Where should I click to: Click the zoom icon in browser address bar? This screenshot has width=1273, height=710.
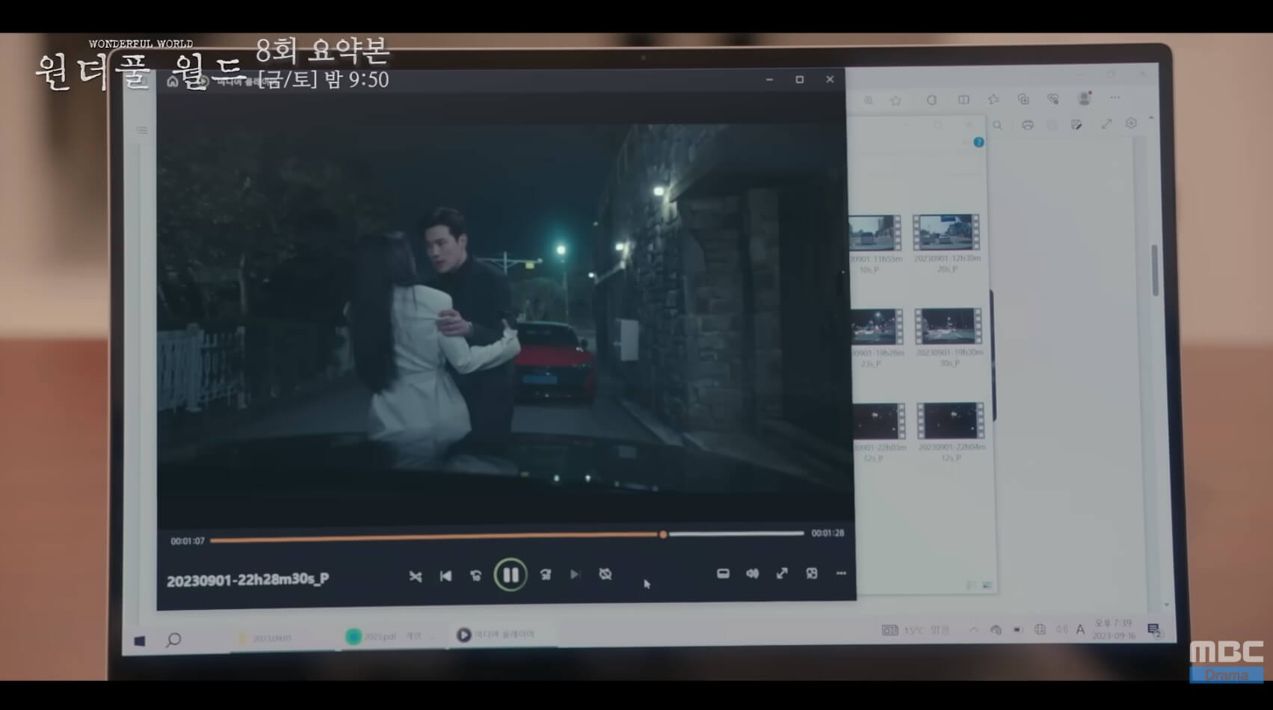pyautogui.click(x=869, y=100)
